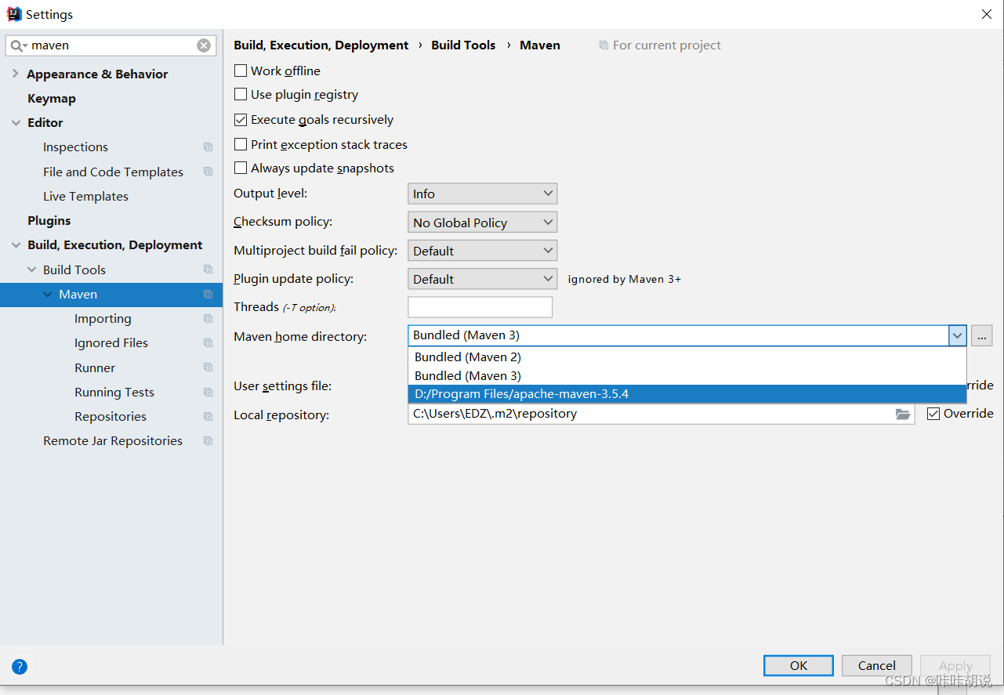Click the project-level icon beside Inspections
The width and height of the screenshot is (1004, 695).
coord(208,147)
